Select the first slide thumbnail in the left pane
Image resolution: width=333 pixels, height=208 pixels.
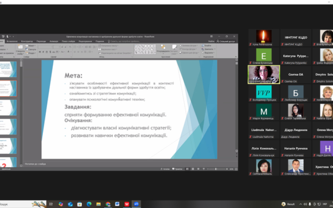(8, 69)
